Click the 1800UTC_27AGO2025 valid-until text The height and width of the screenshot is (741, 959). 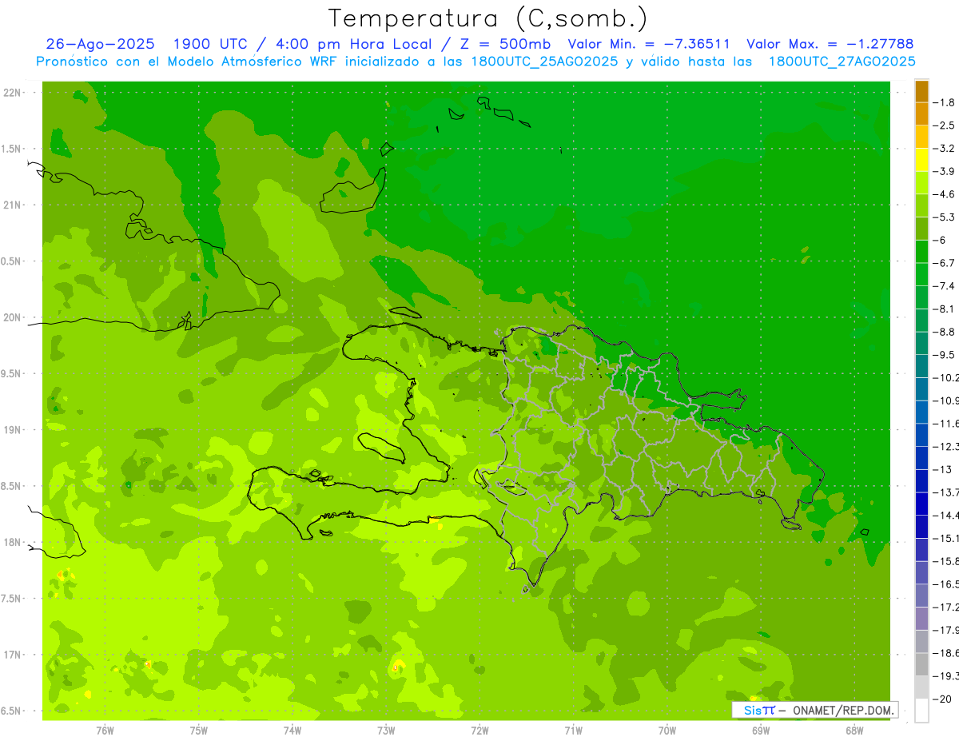842,62
